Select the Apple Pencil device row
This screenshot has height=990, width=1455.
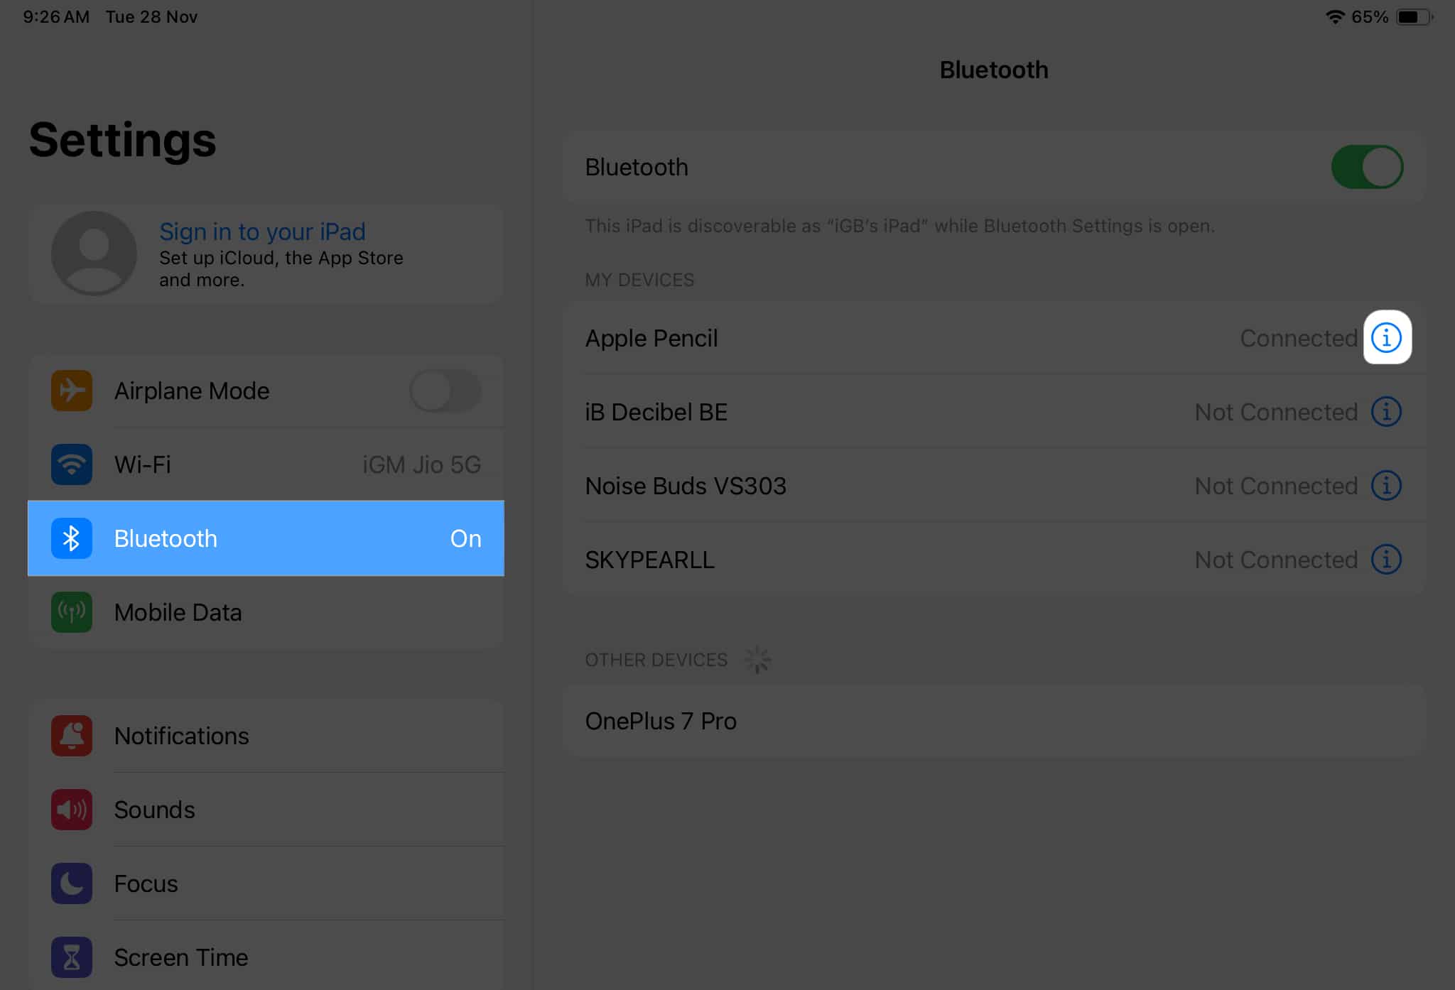(994, 338)
